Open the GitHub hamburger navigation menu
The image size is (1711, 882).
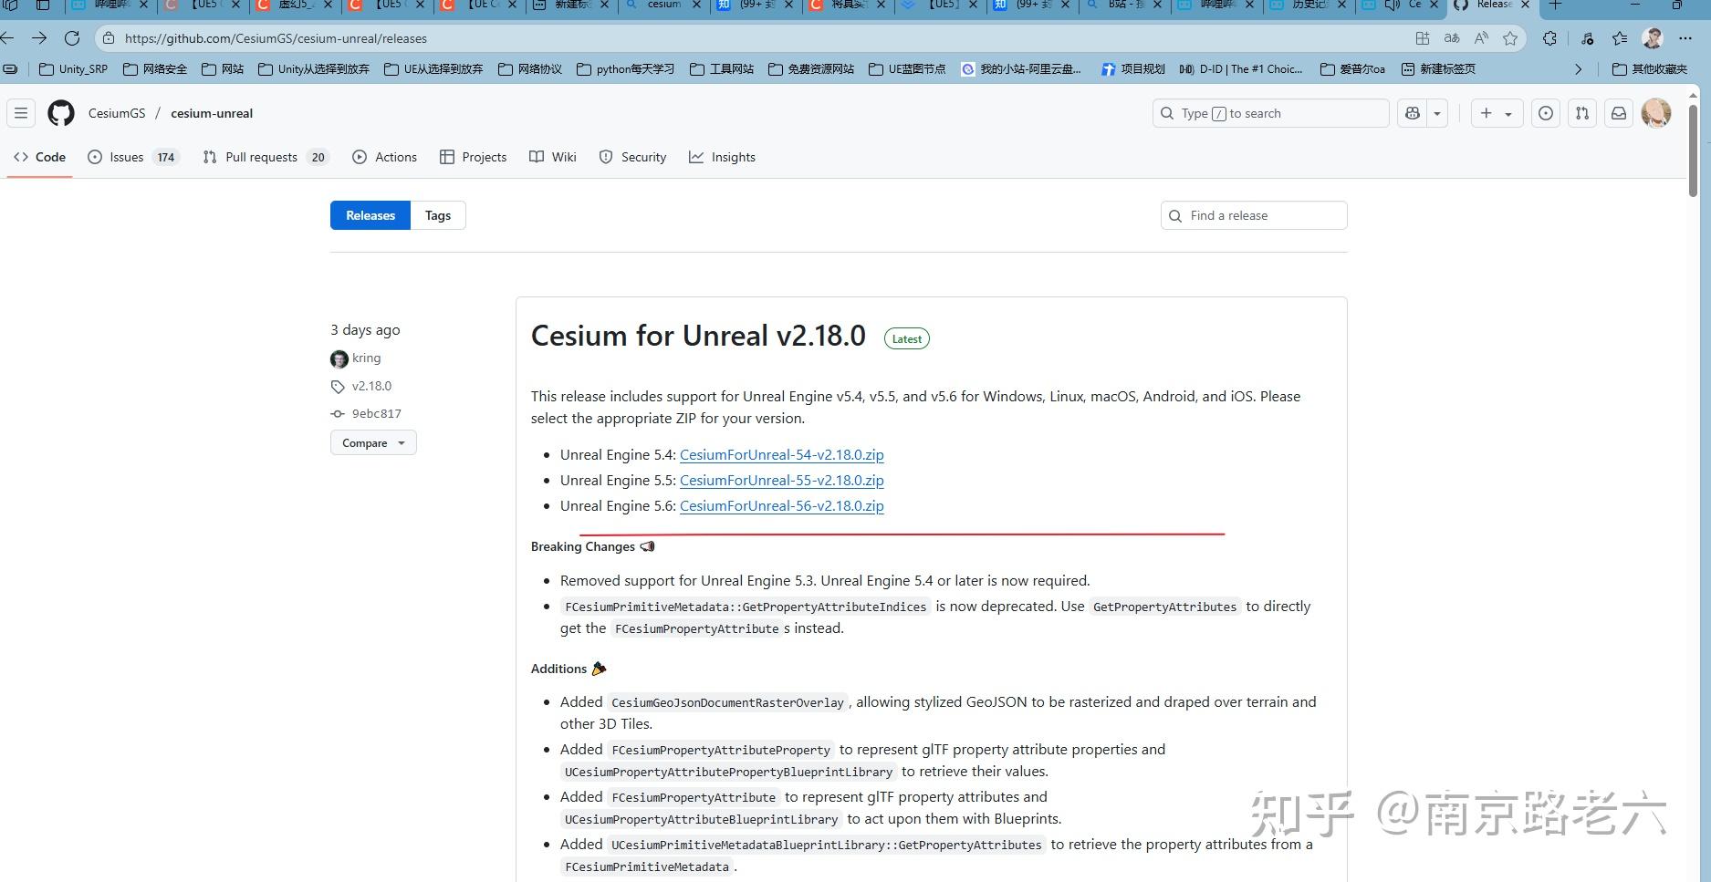pos(21,112)
